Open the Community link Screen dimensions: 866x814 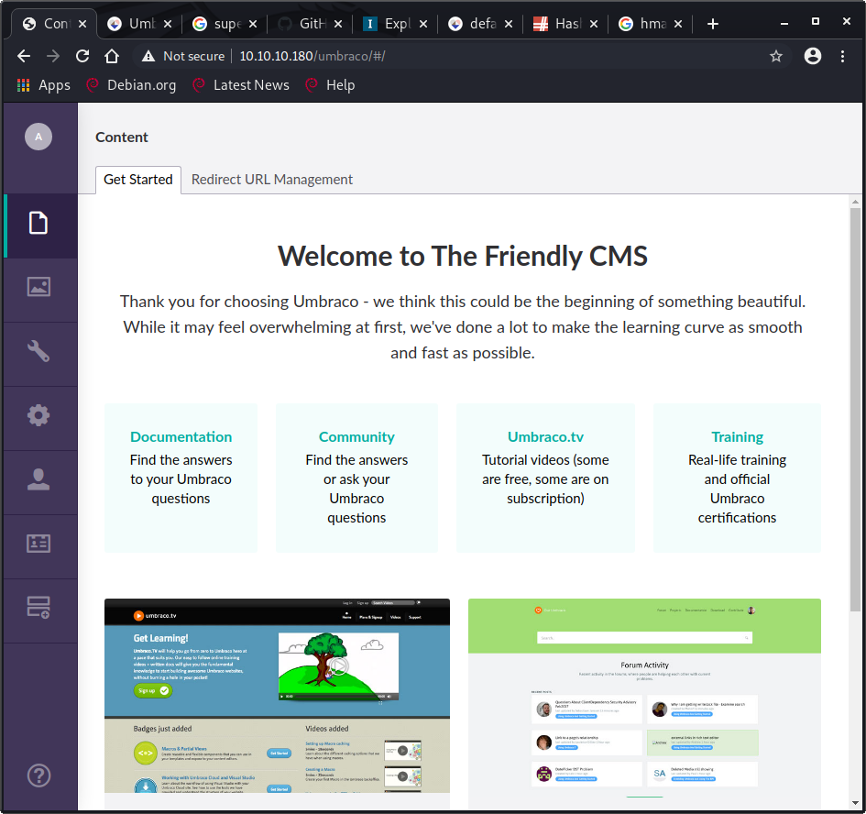pyautogui.click(x=356, y=437)
